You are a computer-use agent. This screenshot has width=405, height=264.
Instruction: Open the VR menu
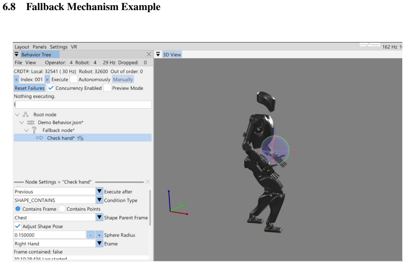(74, 47)
